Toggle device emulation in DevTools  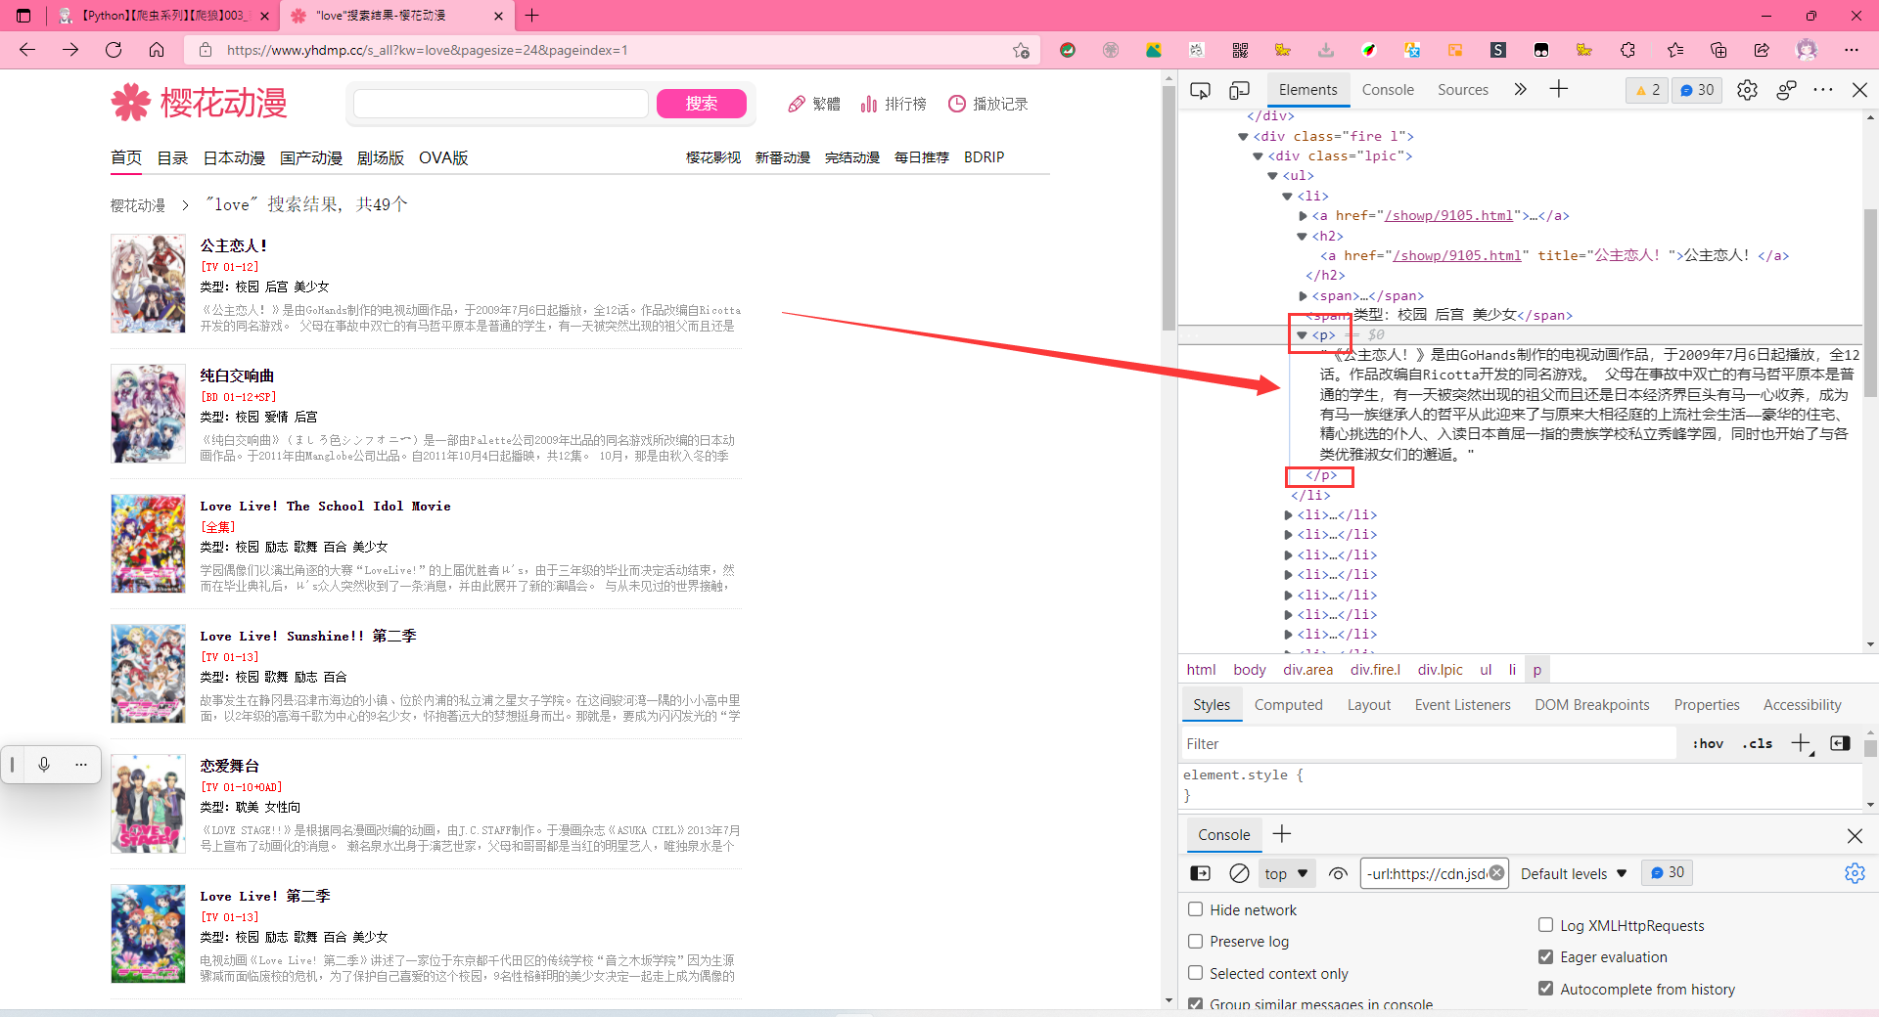[1239, 90]
